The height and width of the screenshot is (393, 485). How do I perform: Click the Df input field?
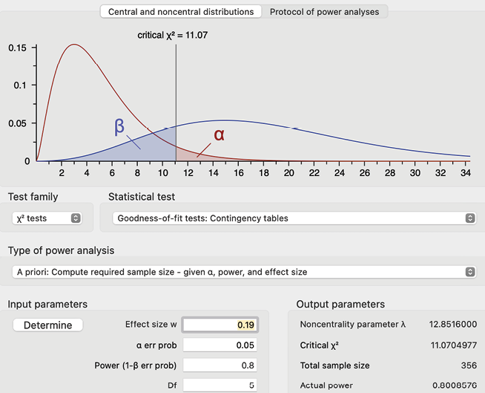[220, 385]
